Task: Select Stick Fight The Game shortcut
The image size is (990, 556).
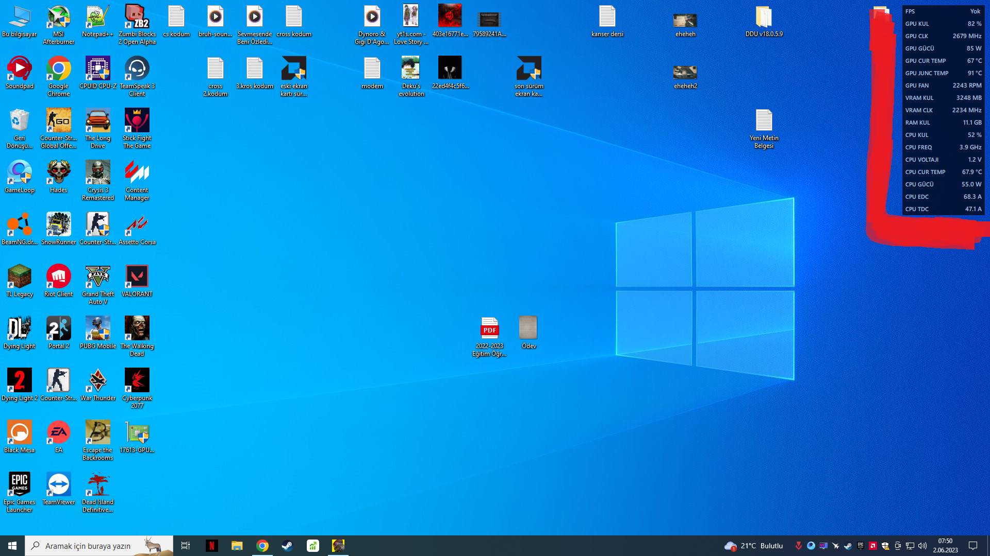Action: pos(137,128)
